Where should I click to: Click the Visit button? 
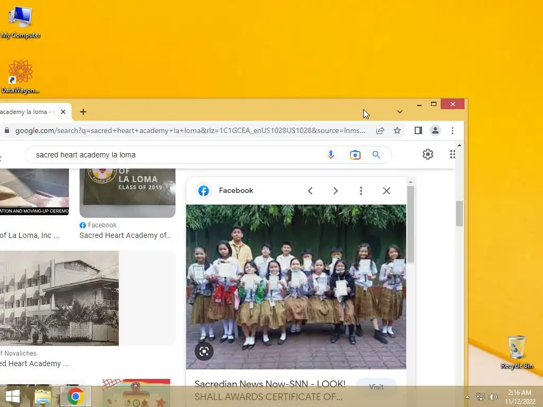[x=376, y=386]
